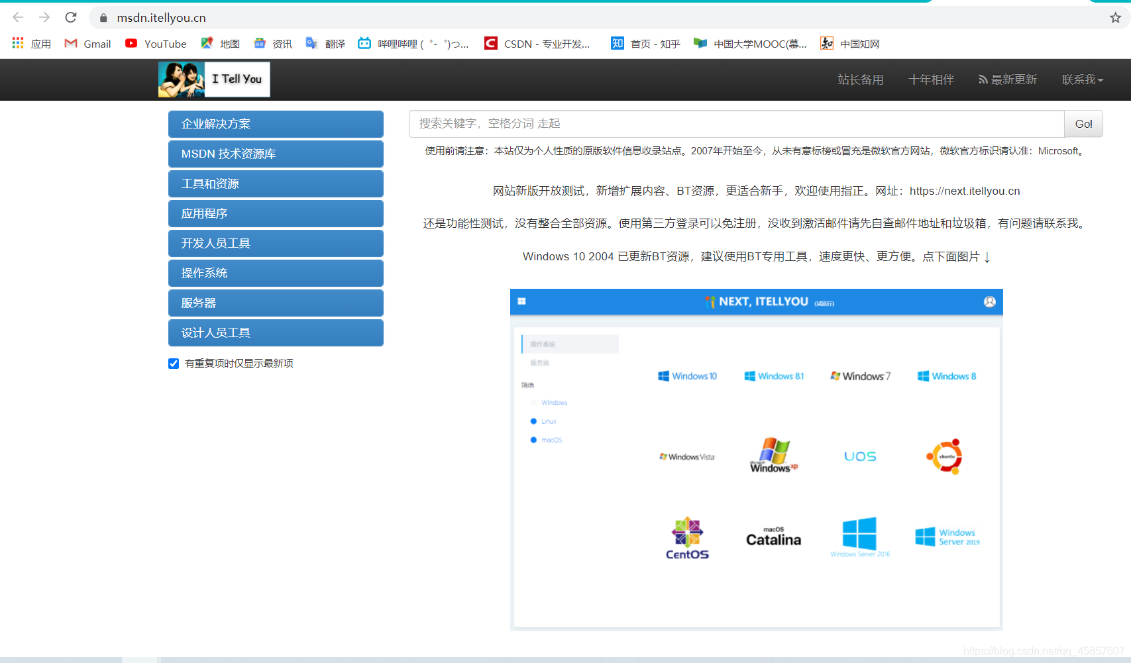This screenshot has height=663, width=1131.
Task: Open 最新更新 nav link
Action: [x=1008, y=79]
